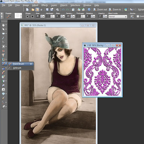Image resolution: width=144 pixels, height=144 pixels.
Task: Select the Dropper tool
Action: click(x=3, y=38)
